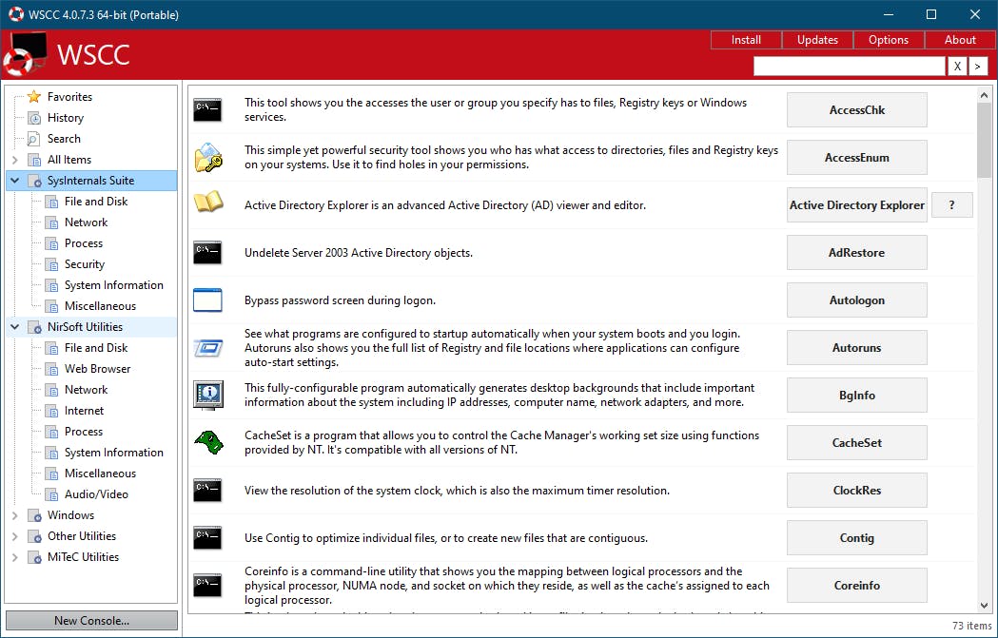The height and width of the screenshot is (638, 998).
Task: Click the Favorites star icon
Action: click(34, 97)
